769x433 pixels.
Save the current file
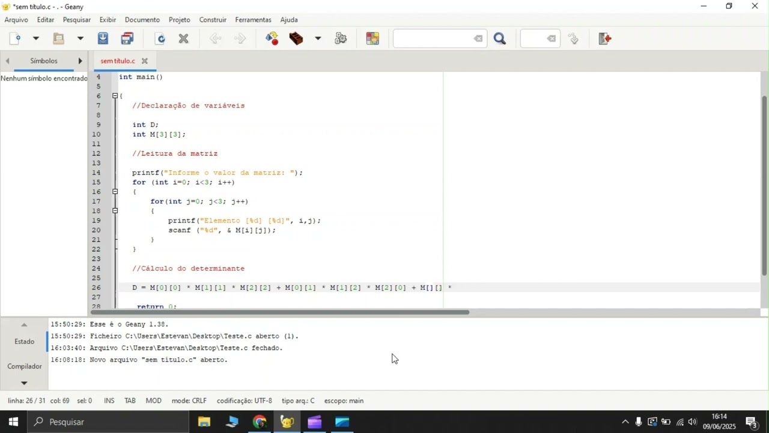(x=103, y=38)
